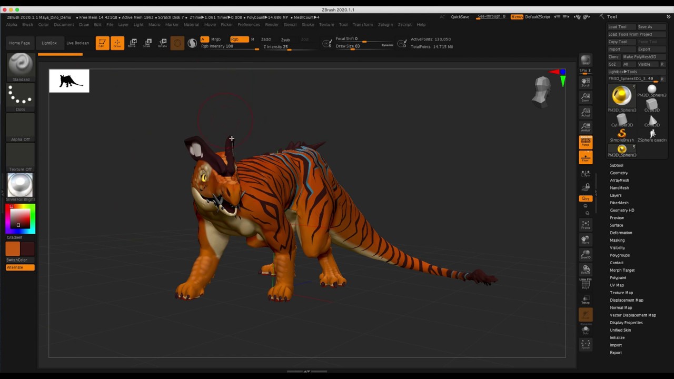
Task: Open the Alpha Off selector
Action: [21, 127]
